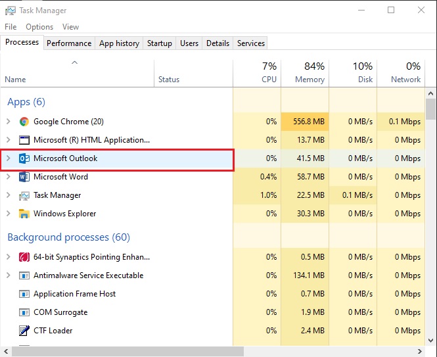Viewport: 437px width, 357px height.
Task: Select the Microsoft Word process name
Action: (60, 177)
